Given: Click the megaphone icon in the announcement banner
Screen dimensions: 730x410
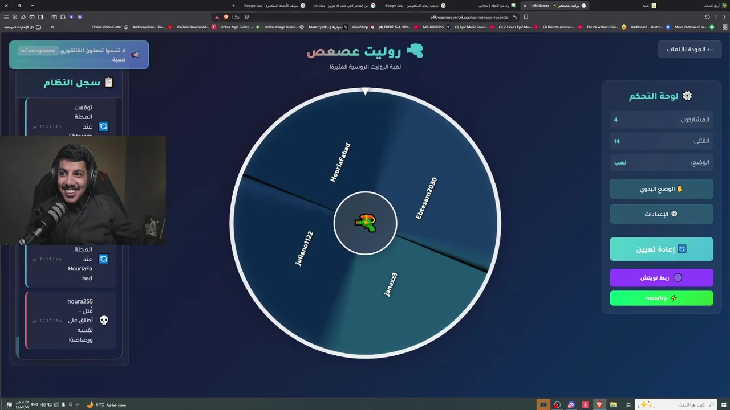Looking at the screenshot, I should (x=135, y=55).
